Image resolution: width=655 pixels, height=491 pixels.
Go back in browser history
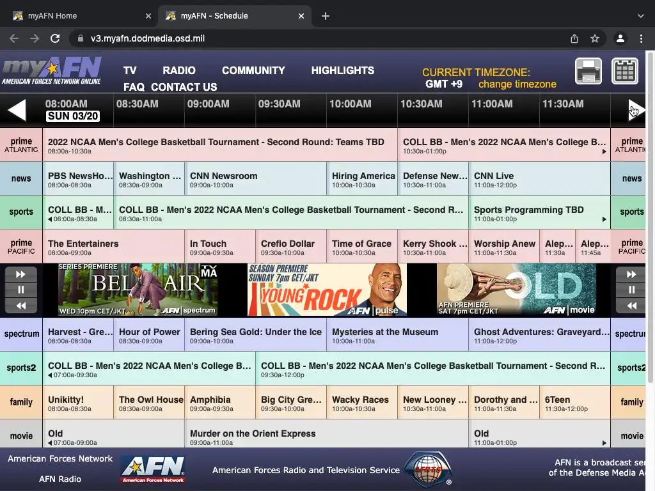coord(14,38)
